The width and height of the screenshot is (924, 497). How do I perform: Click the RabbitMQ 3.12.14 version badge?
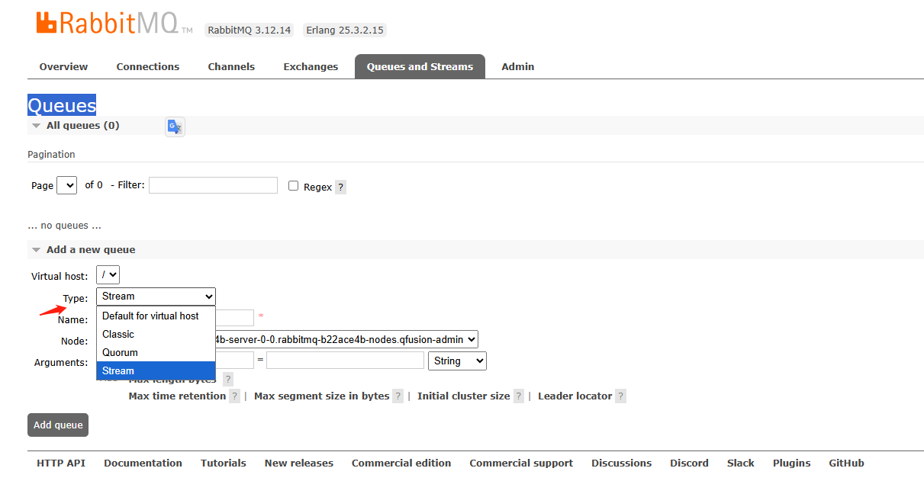250,30
